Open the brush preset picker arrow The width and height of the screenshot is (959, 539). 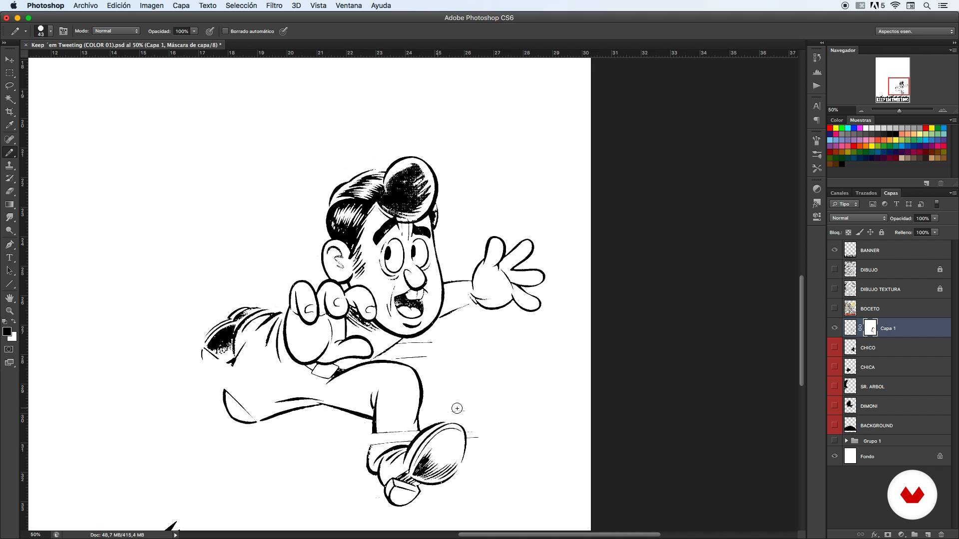pyautogui.click(x=50, y=31)
